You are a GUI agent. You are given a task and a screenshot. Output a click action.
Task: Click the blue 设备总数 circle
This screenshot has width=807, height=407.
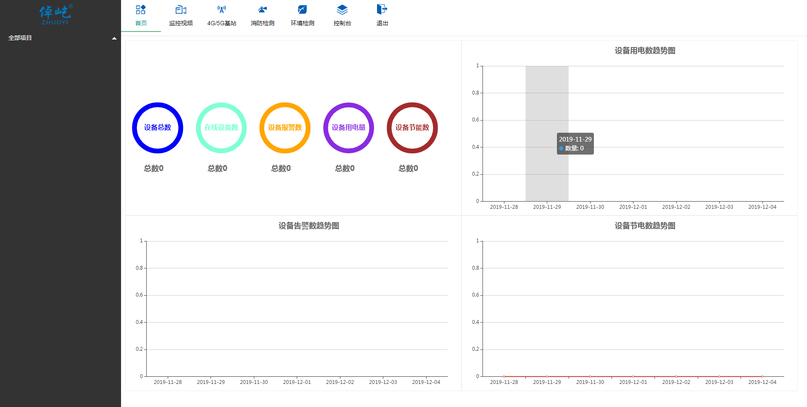coord(158,128)
